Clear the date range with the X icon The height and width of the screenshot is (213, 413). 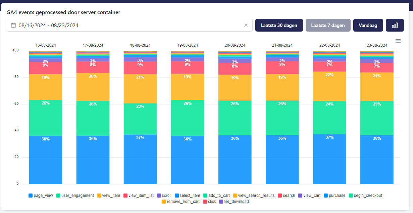click(246, 25)
